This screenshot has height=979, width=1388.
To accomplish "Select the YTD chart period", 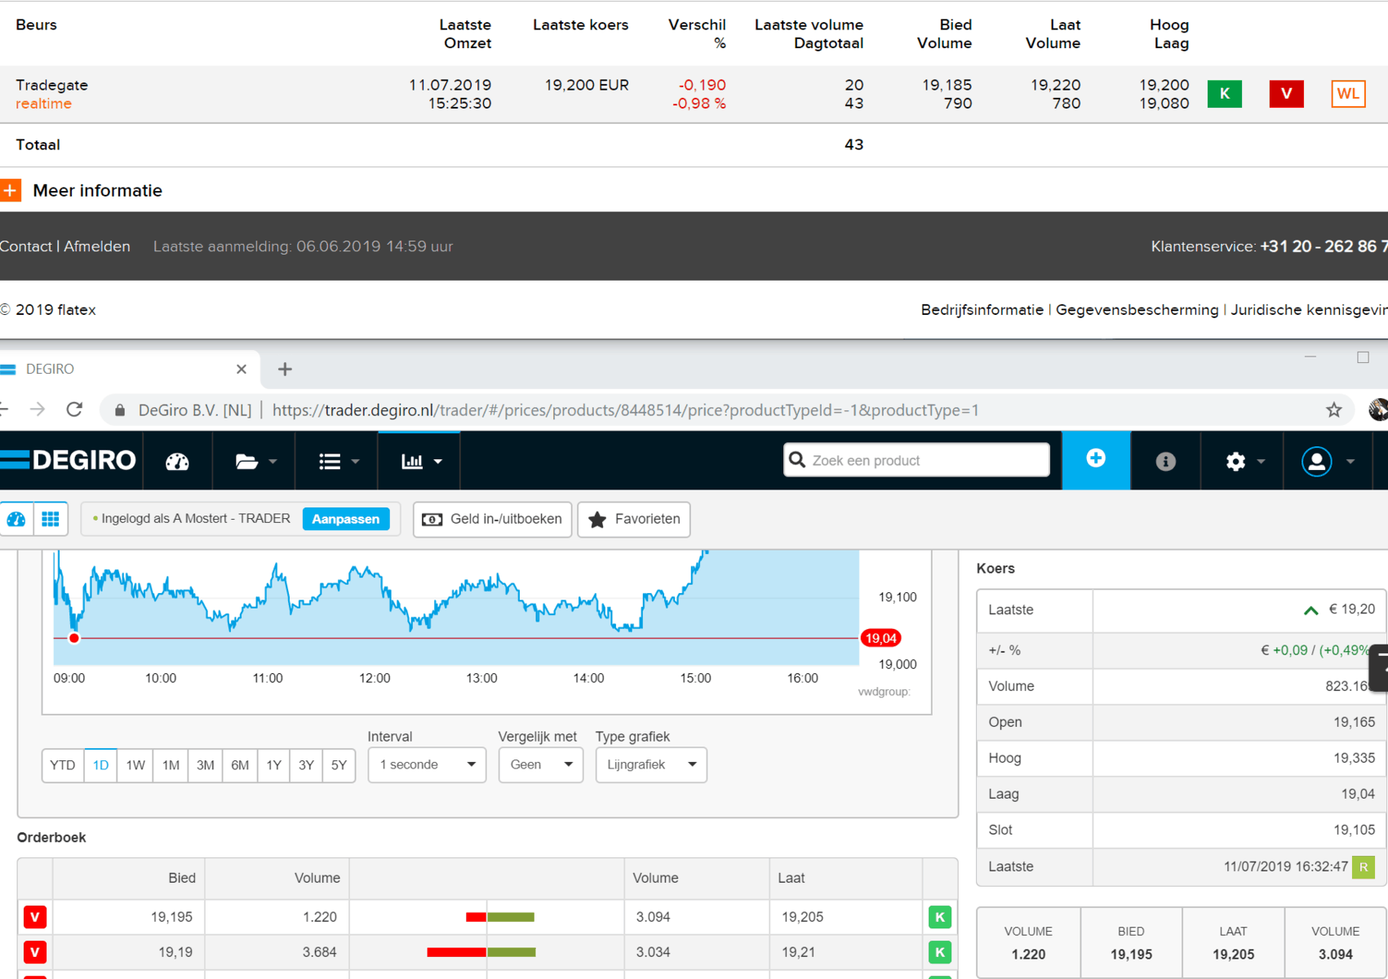I will tap(63, 765).
